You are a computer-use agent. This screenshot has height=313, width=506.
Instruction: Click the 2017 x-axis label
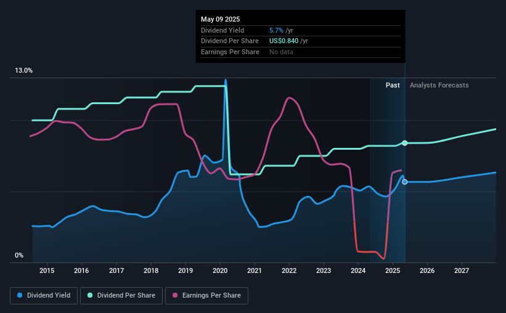pos(116,270)
